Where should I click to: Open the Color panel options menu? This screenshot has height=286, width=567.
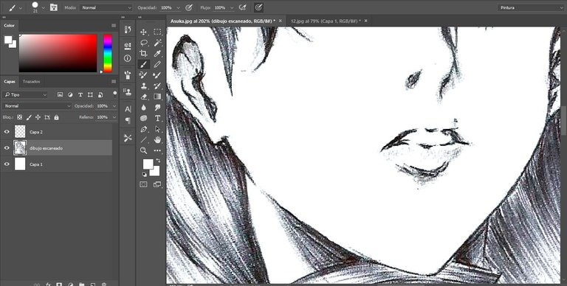click(114, 26)
